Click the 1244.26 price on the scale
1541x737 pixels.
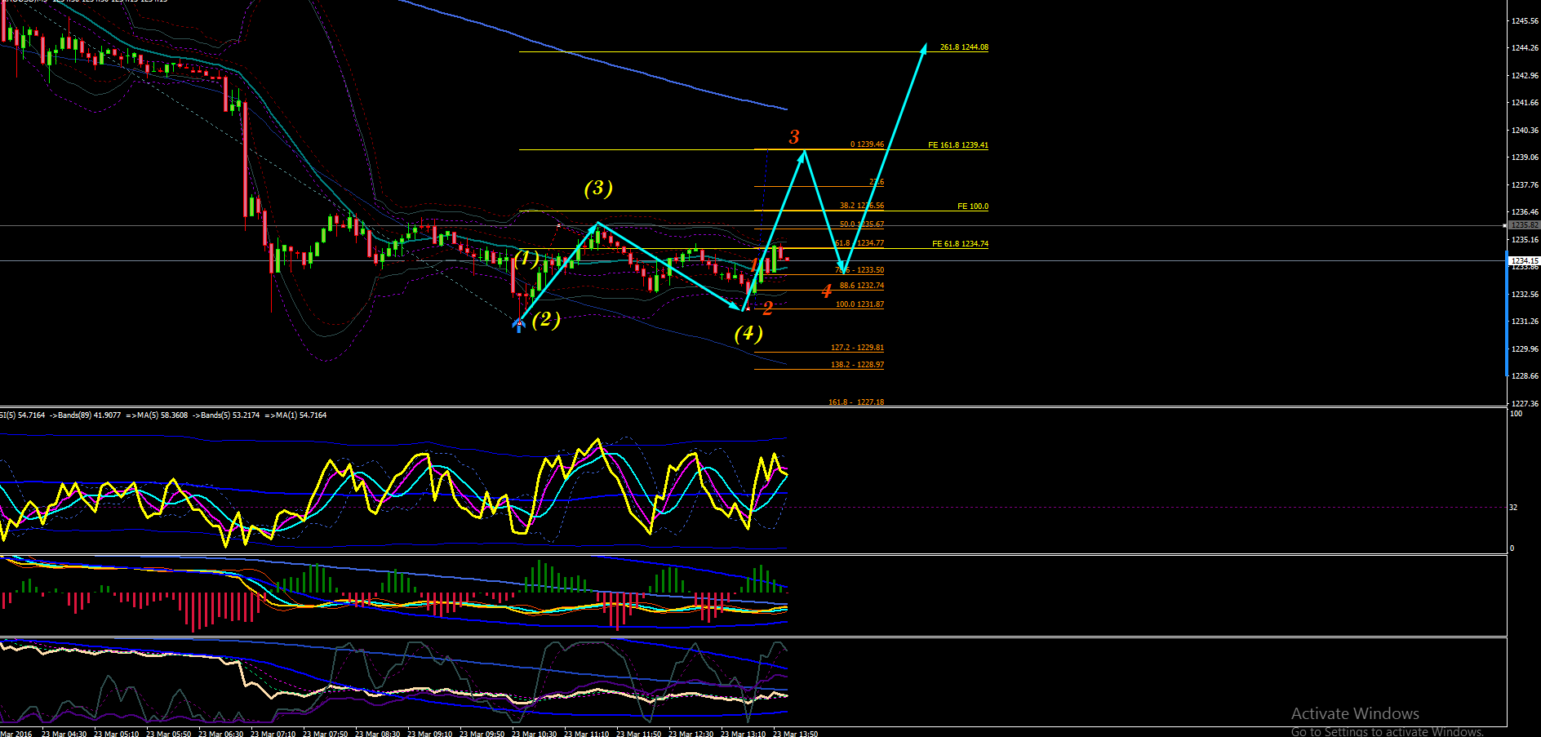pyautogui.click(x=1525, y=48)
